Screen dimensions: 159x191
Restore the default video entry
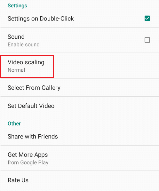[79, 106]
